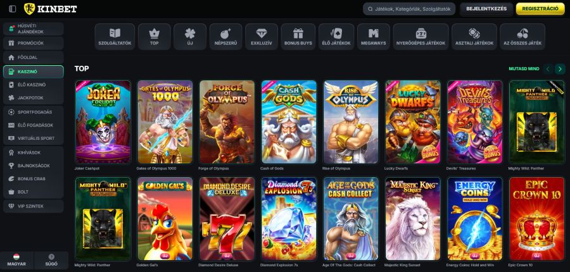Open the Új clover category
570x272 pixels.
[x=190, y=37]
